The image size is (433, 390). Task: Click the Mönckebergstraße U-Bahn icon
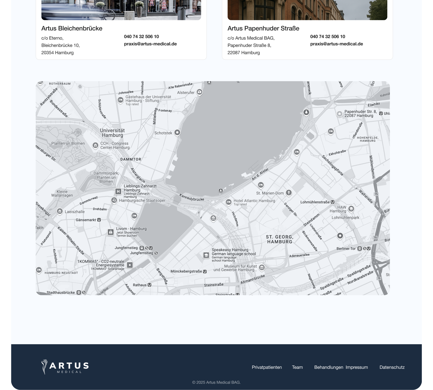[x=205, y=271]
